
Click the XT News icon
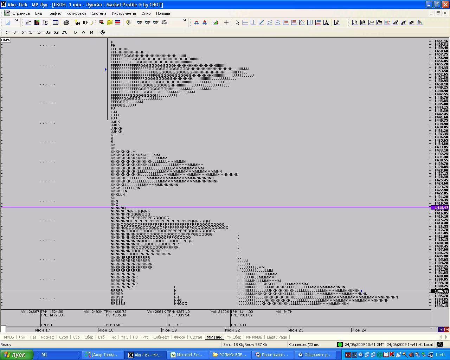point(164,22)
